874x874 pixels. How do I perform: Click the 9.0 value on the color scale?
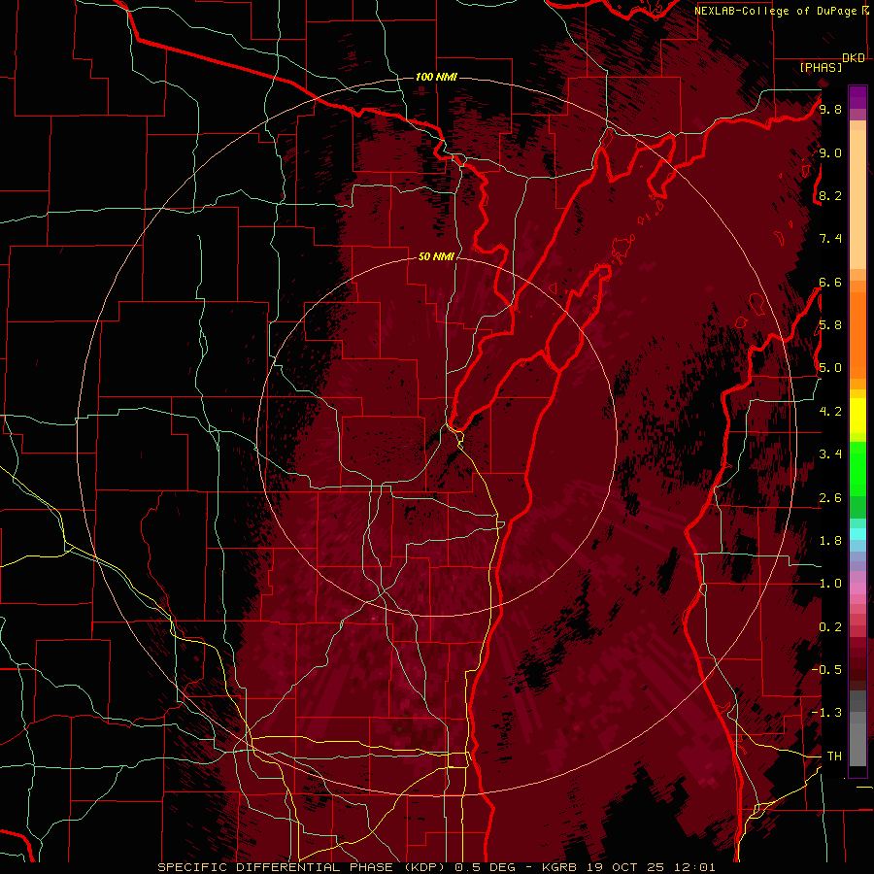tap(830, 152)
